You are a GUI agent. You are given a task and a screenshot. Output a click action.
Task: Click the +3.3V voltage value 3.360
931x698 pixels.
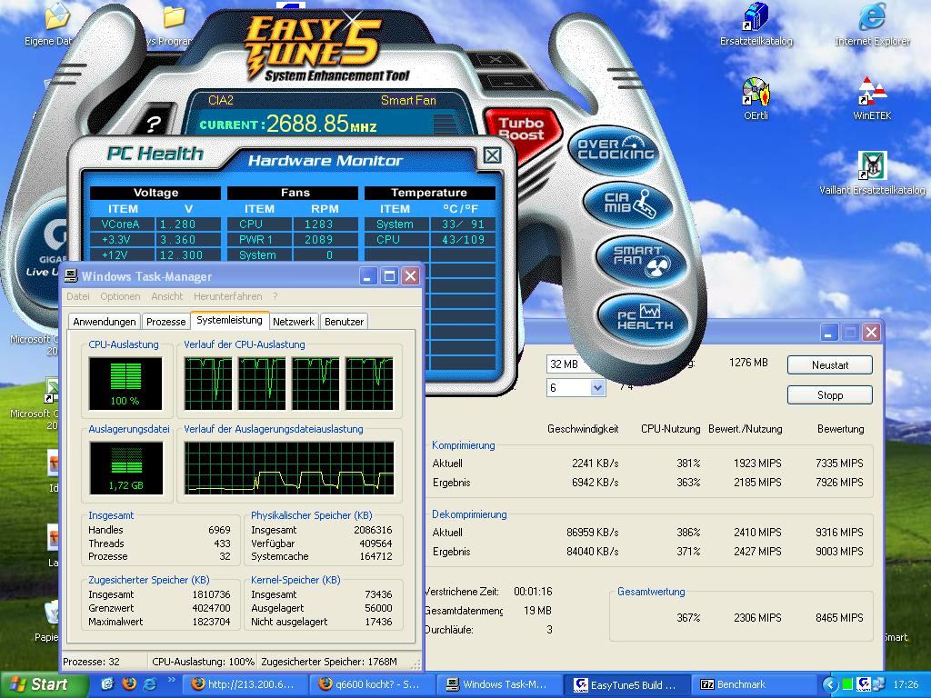(x=177, y=240)
